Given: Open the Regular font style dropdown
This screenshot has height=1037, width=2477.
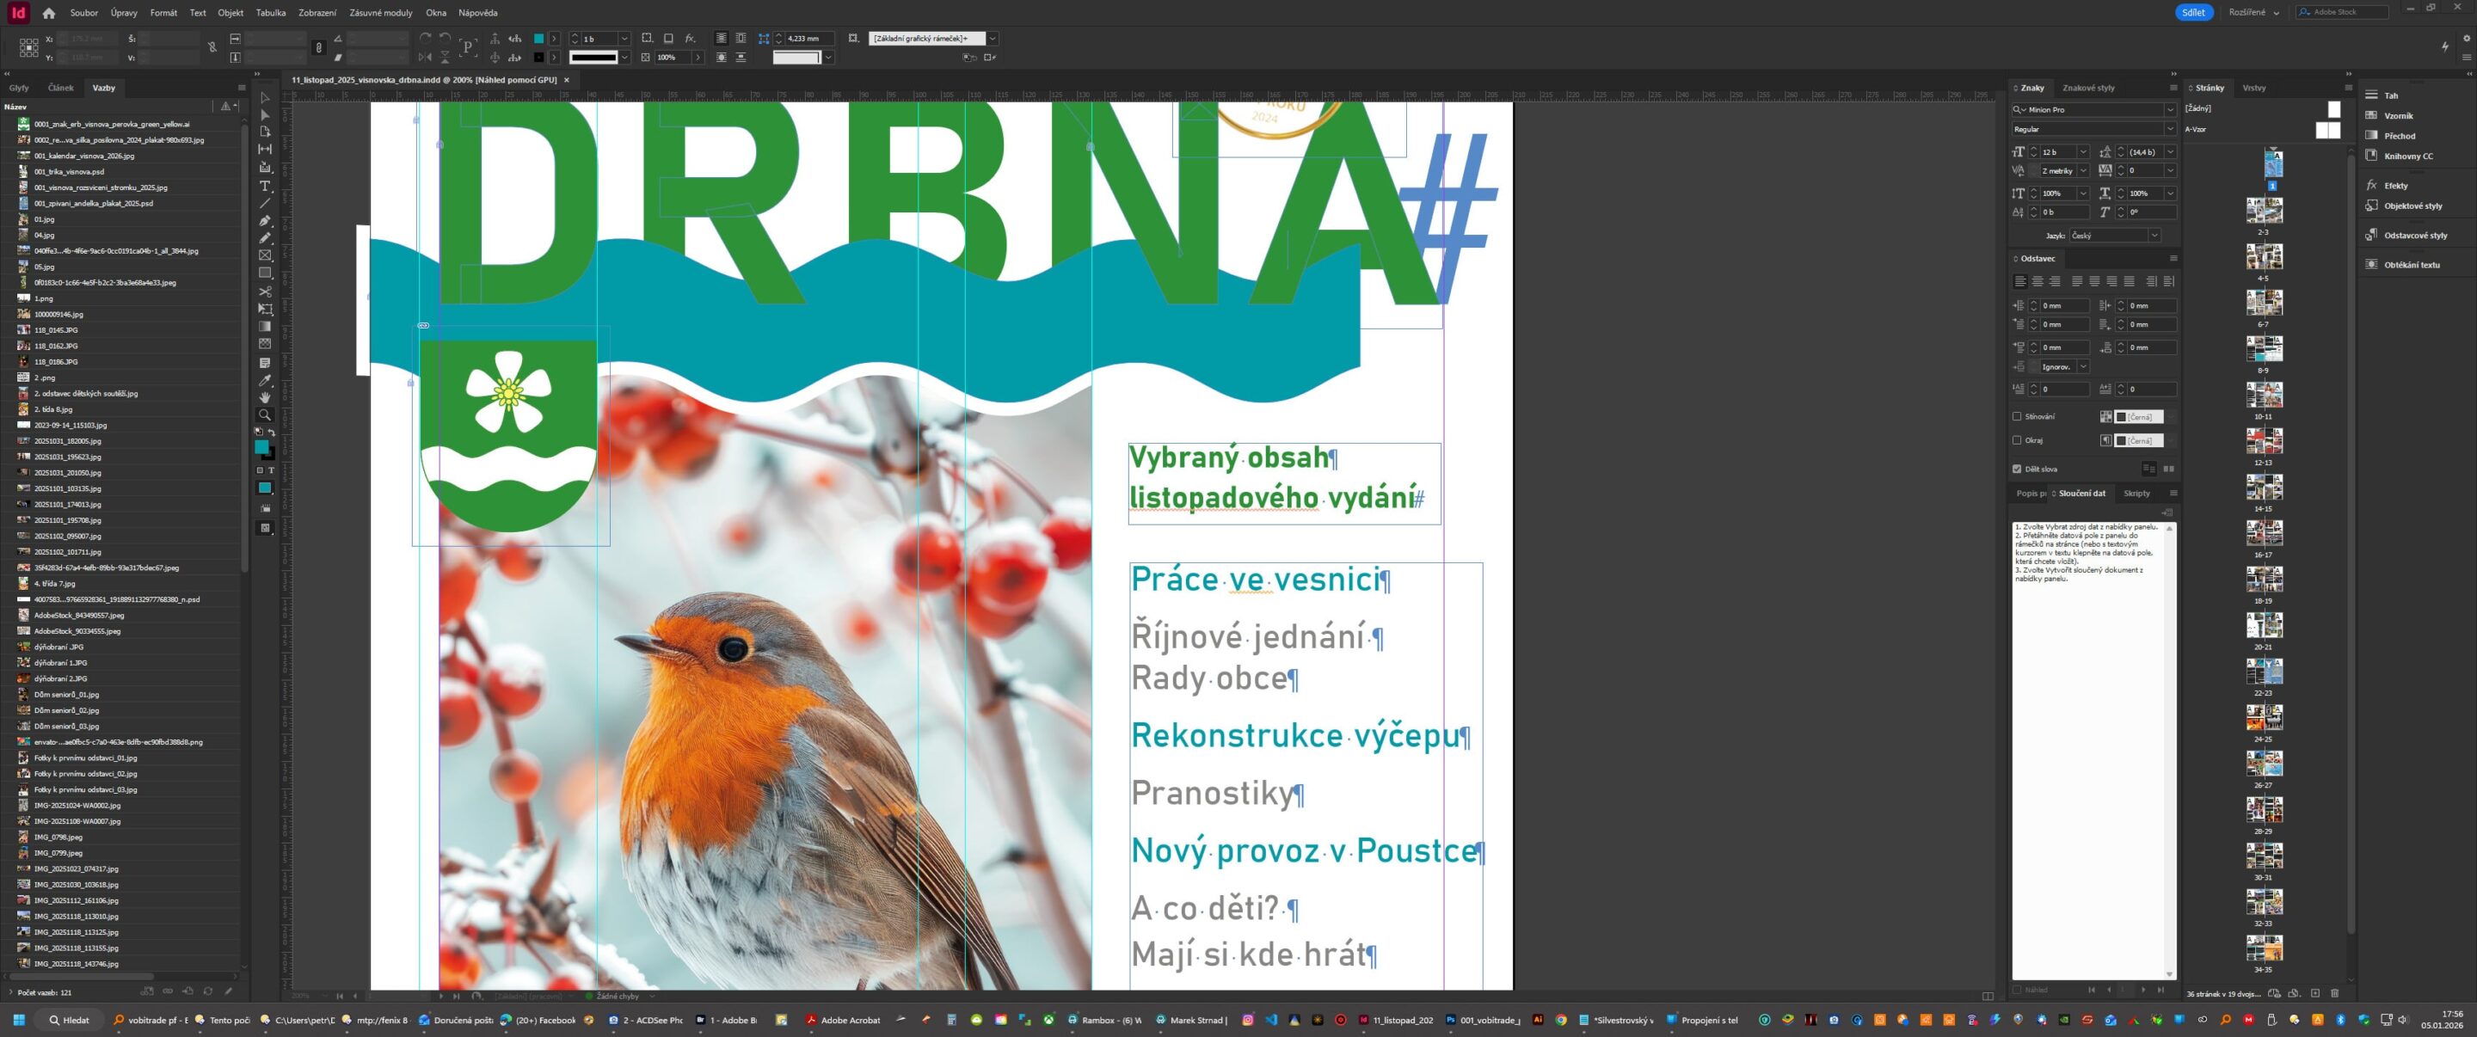Looking at the screenshot, I should [2169, 129].
